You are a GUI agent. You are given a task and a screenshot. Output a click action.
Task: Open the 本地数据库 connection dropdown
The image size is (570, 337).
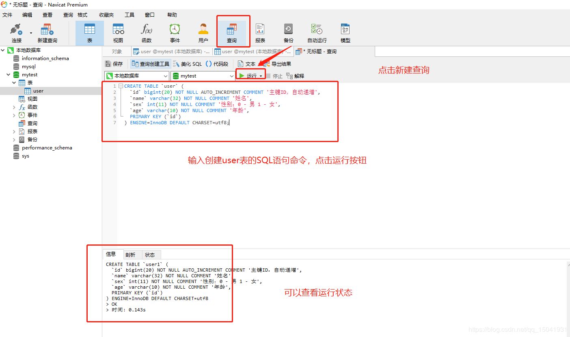137,76
